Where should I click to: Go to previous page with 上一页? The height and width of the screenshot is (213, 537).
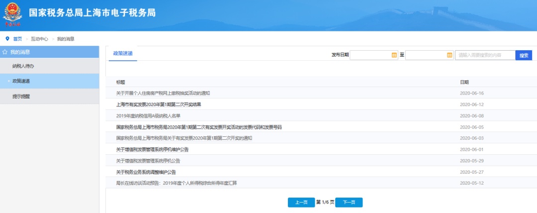[x=301, y=202]
